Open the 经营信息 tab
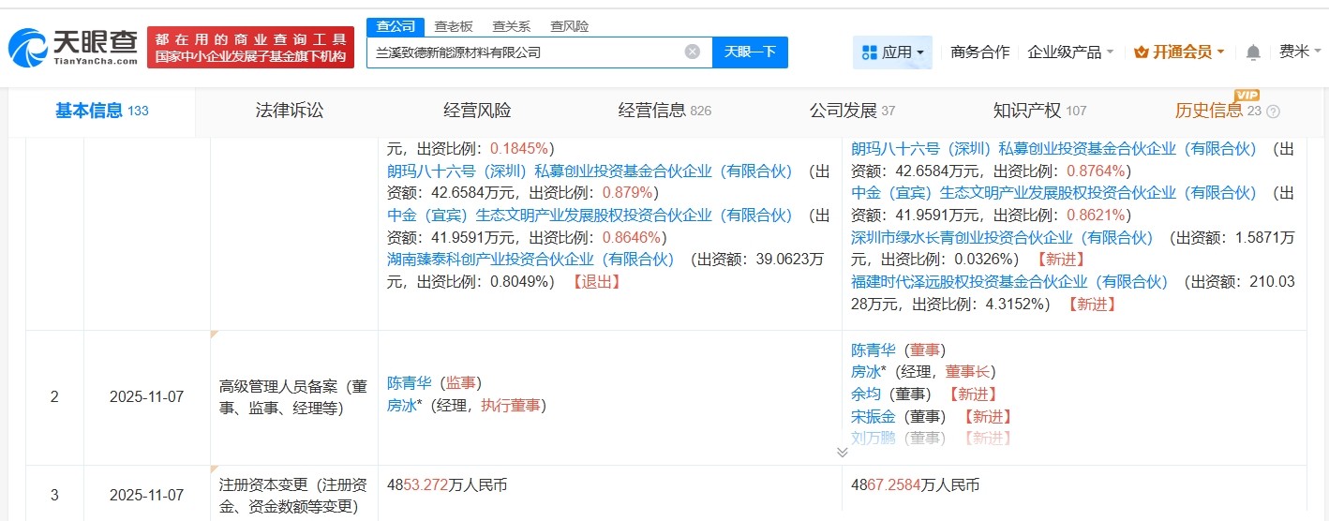1329x521 pixels. click(x=652, y=111)
